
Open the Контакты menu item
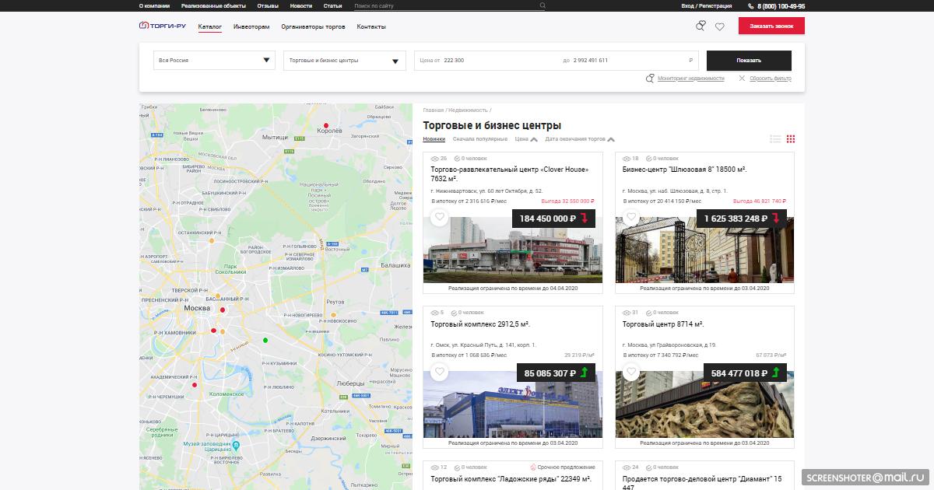pos(371,26)
